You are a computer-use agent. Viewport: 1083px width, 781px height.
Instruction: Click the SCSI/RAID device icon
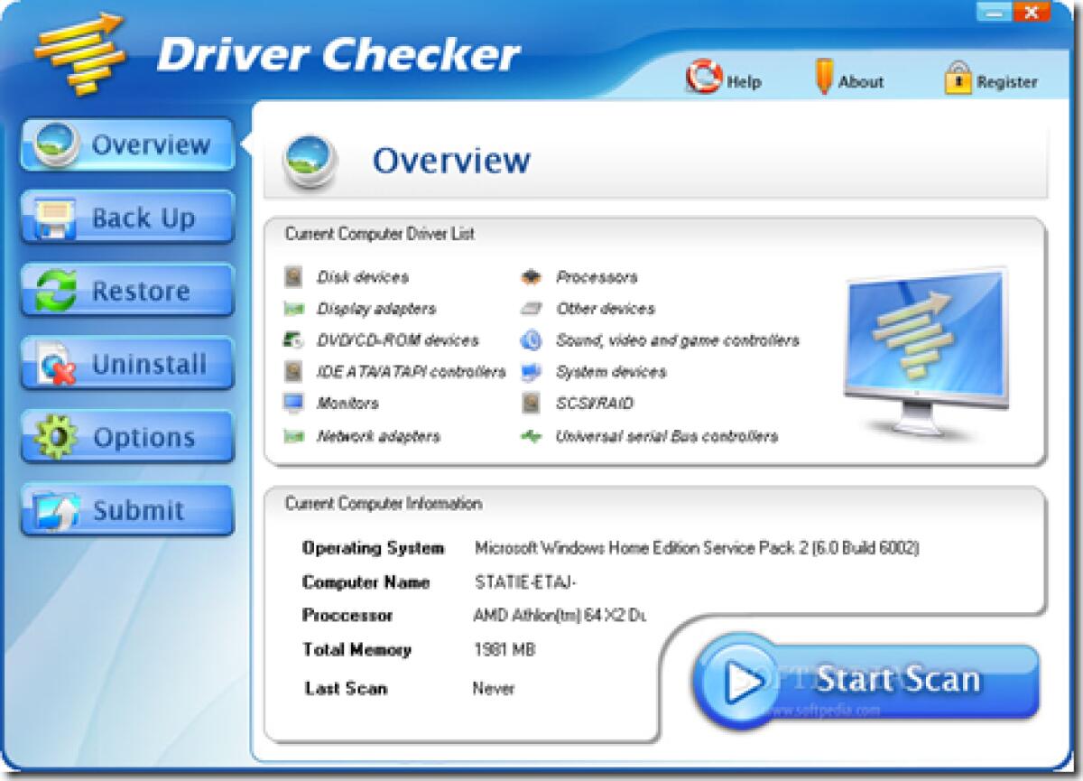[532, 404]
